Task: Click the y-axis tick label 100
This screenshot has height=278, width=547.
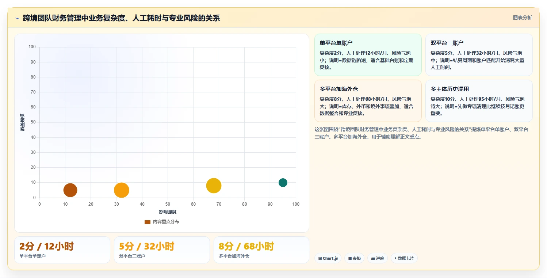Action: (x=32, y=47)
